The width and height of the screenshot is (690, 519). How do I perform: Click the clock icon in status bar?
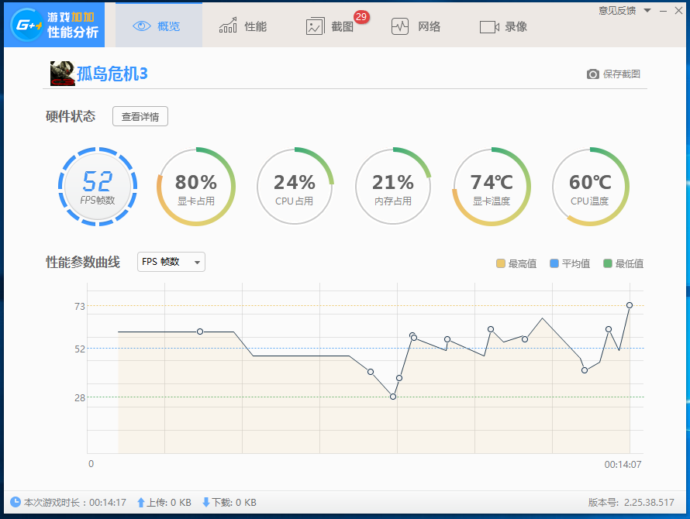coord(16,502)
